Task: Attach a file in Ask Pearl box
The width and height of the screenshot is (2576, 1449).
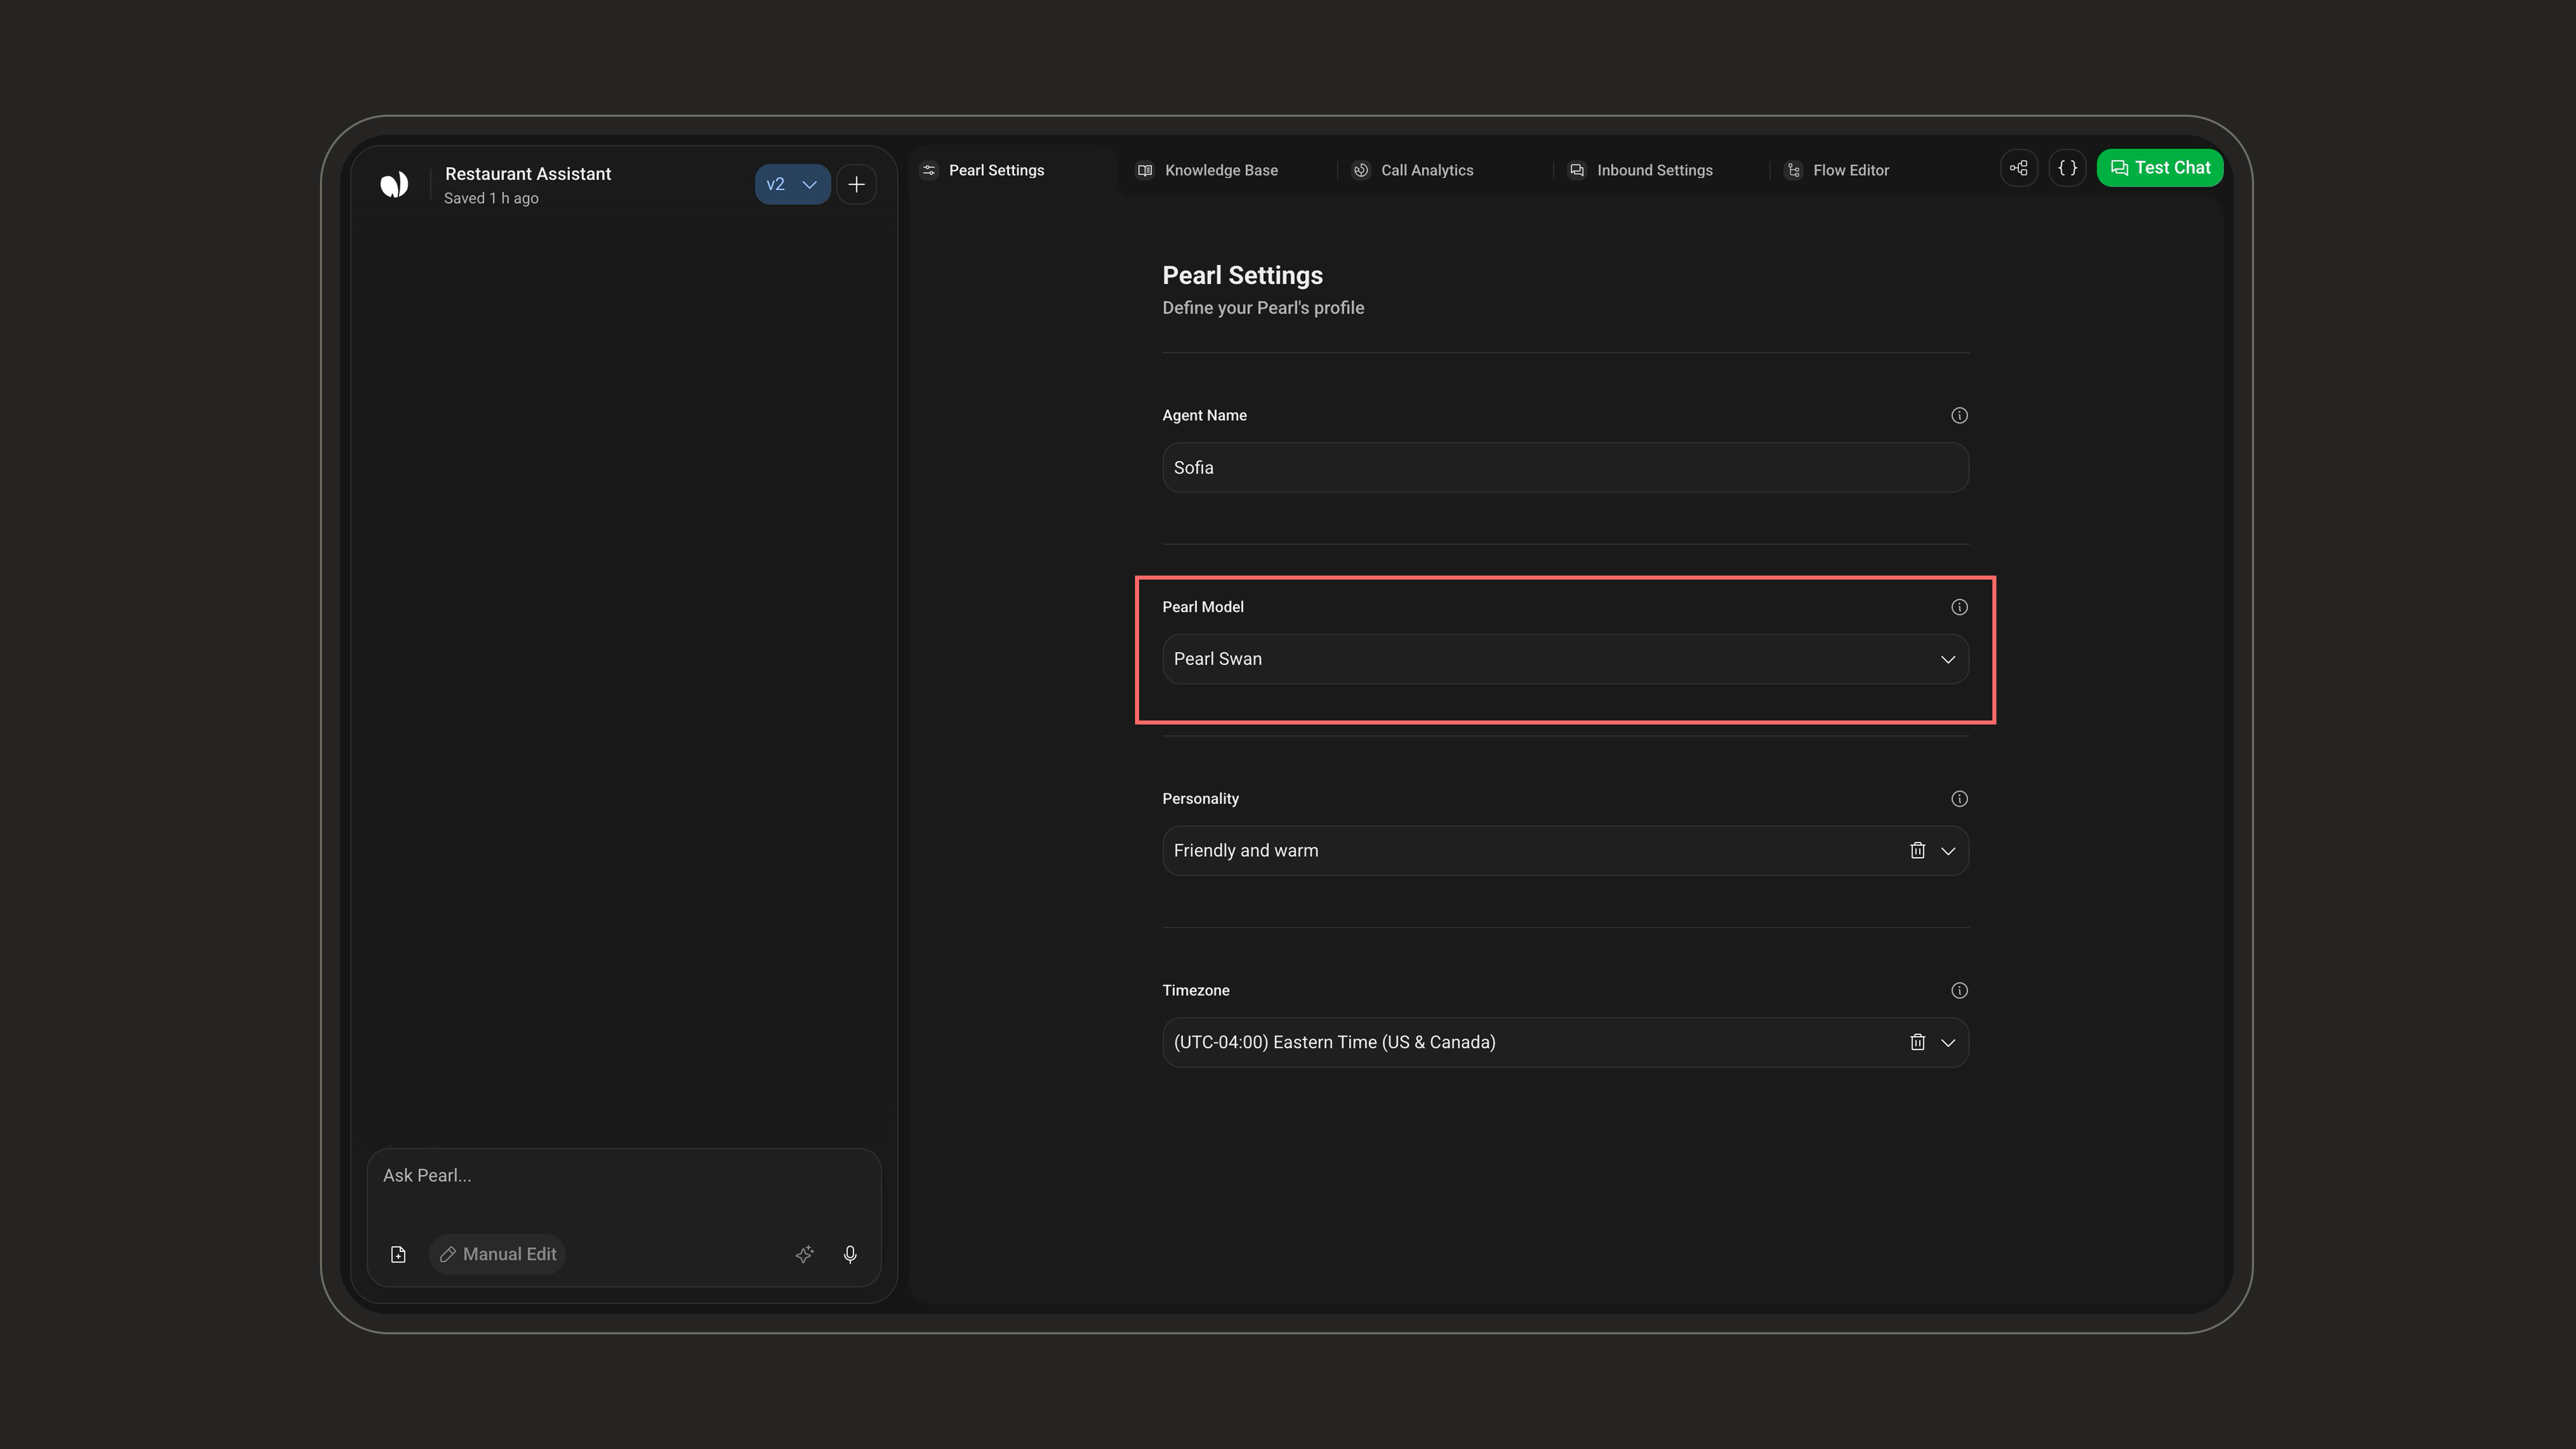Action: [x=398, y=1254]
